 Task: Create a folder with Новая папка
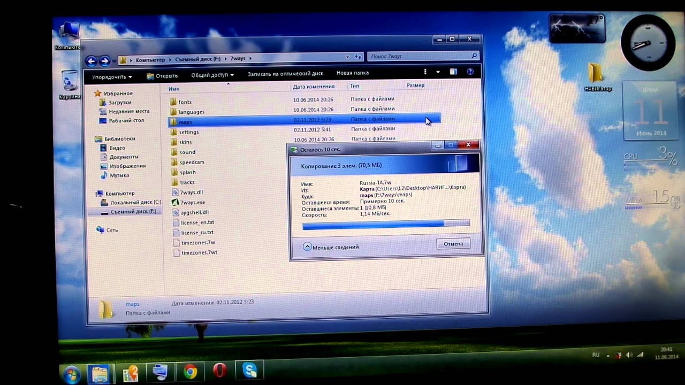tap(353, 73)
